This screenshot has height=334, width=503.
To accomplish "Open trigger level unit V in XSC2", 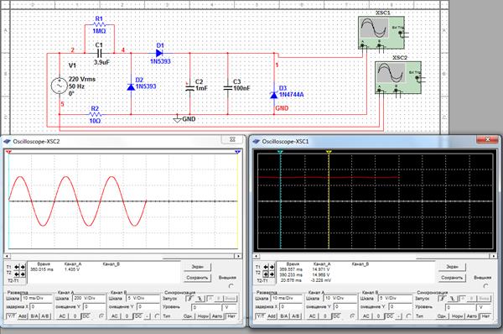I will coord(229,307).
